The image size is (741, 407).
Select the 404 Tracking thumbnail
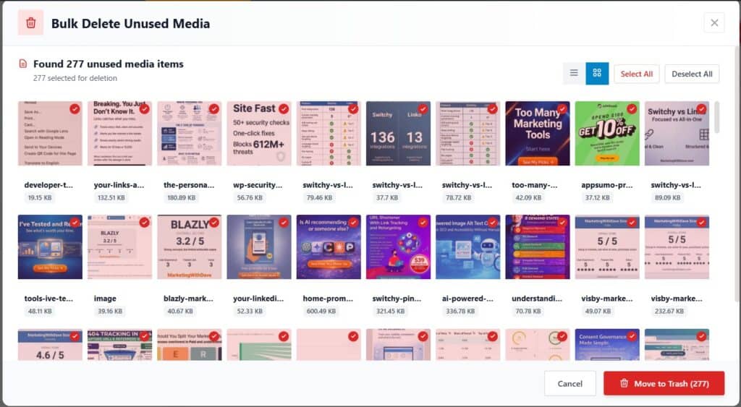[x=119, y=345]
